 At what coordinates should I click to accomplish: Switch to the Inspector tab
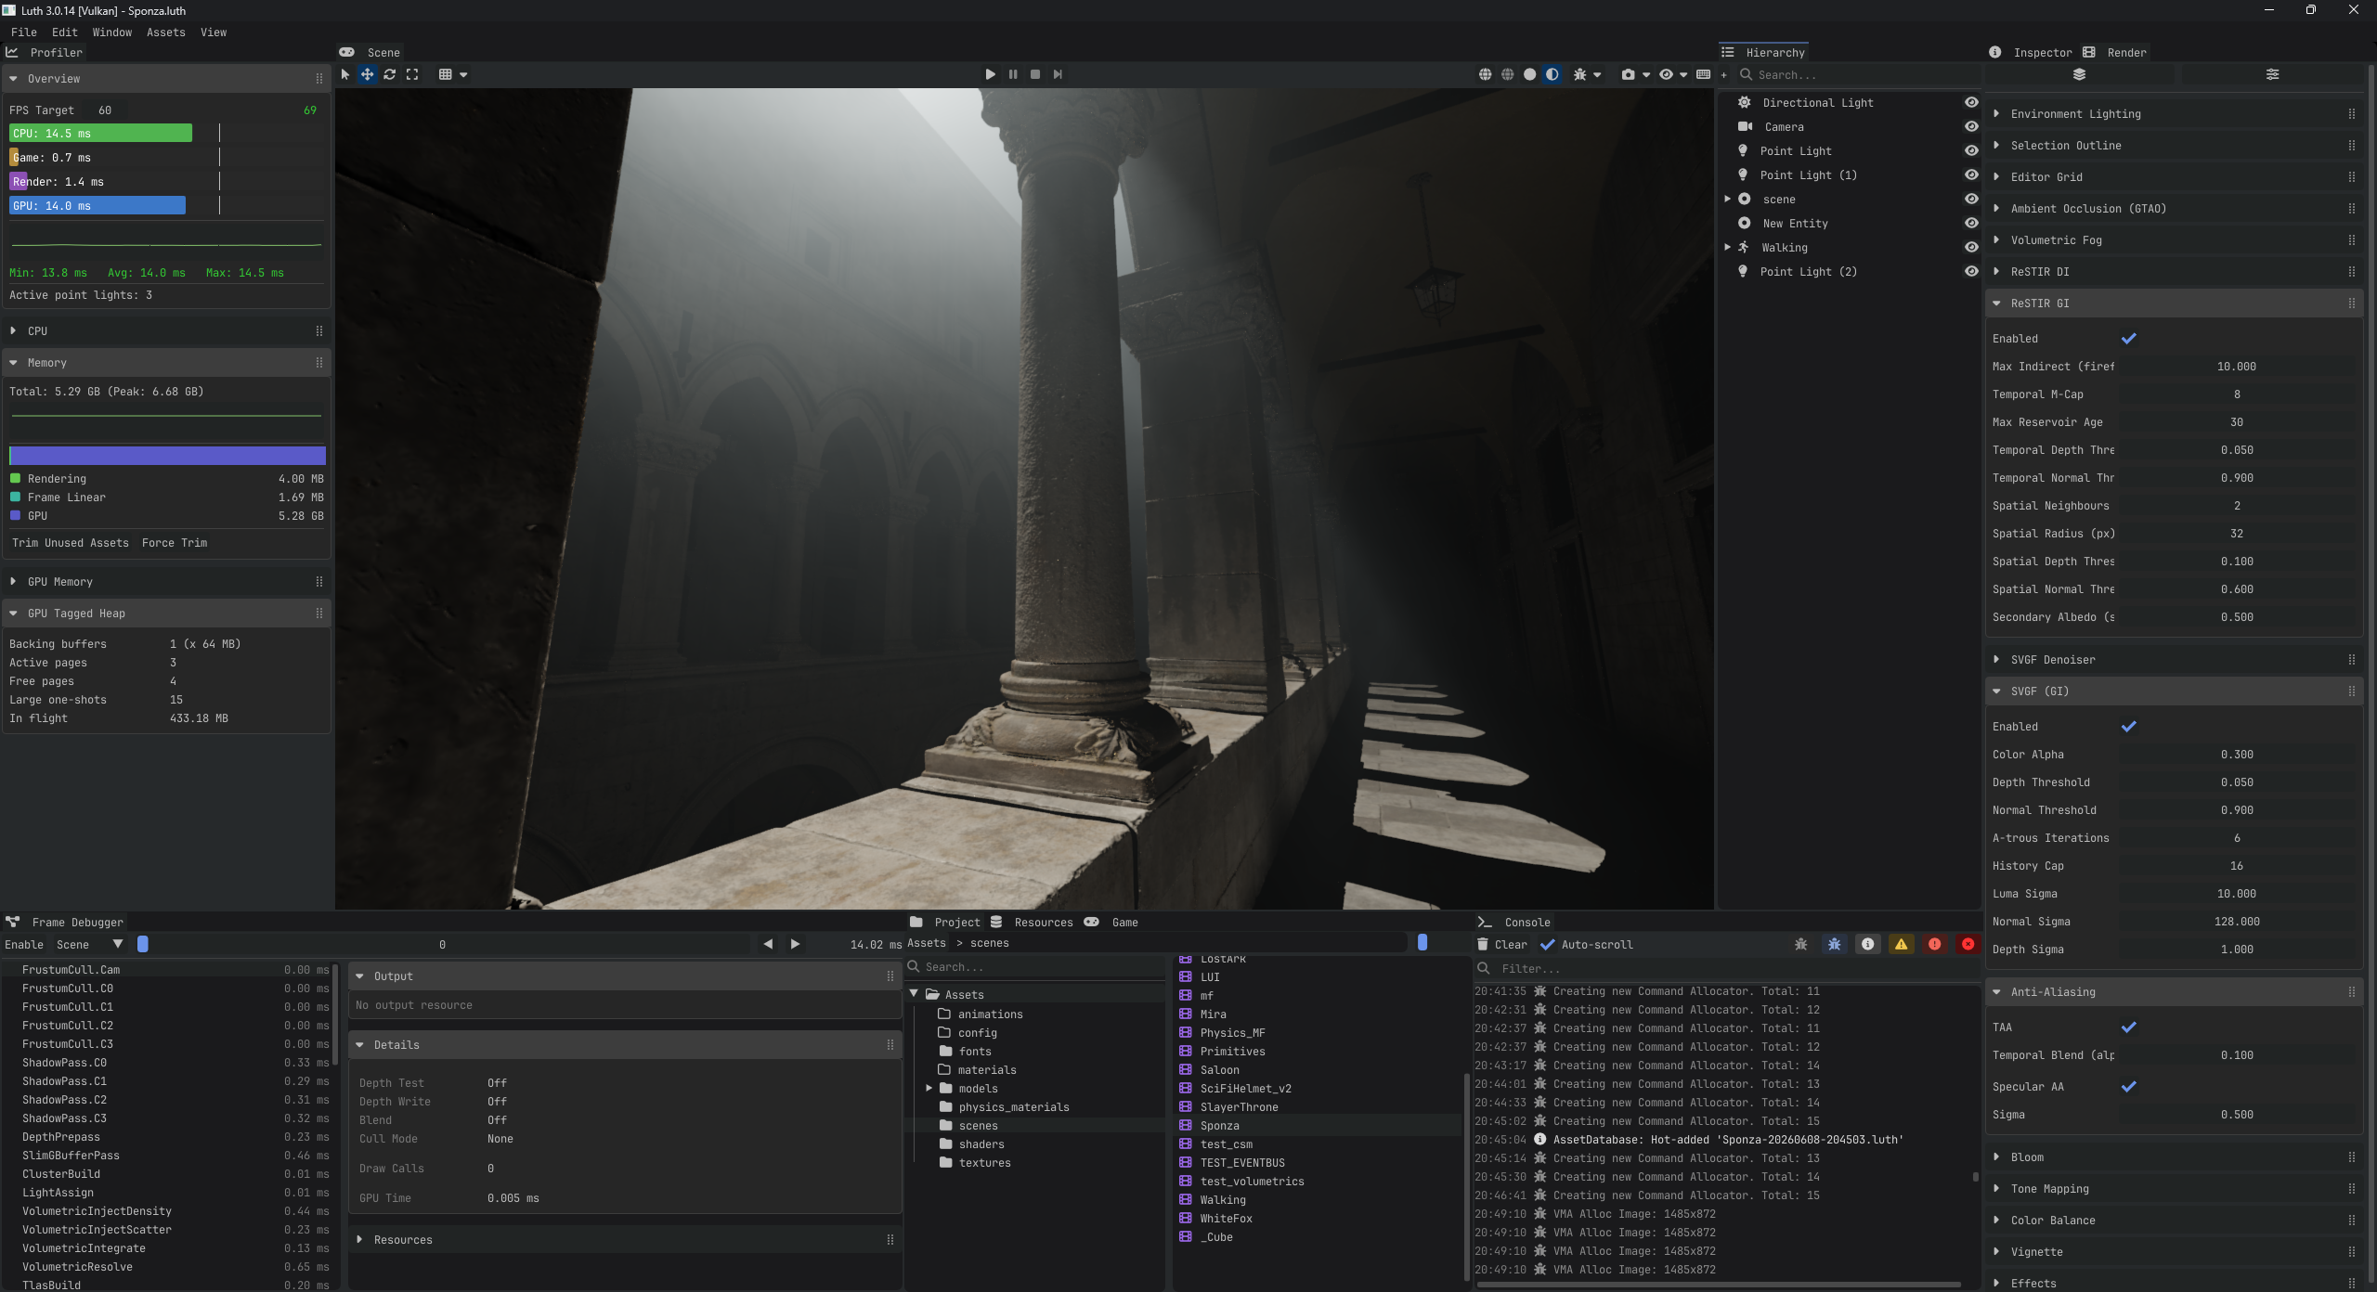coord(2031,53)
